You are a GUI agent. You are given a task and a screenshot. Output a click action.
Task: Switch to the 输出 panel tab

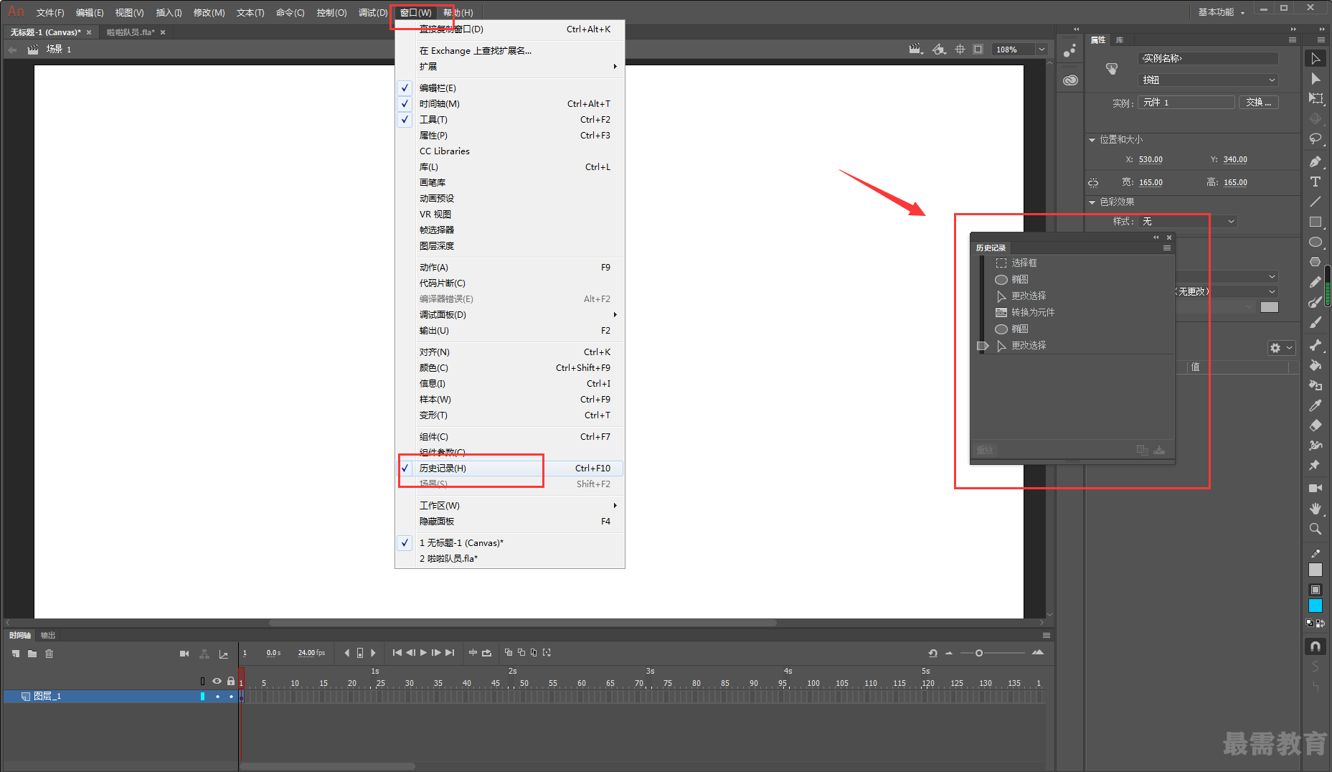coord(48,636)
